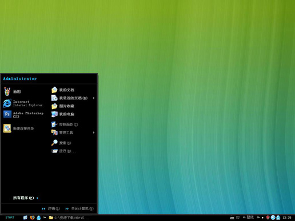Open My Pictures (图片收藏) icon

54,106
